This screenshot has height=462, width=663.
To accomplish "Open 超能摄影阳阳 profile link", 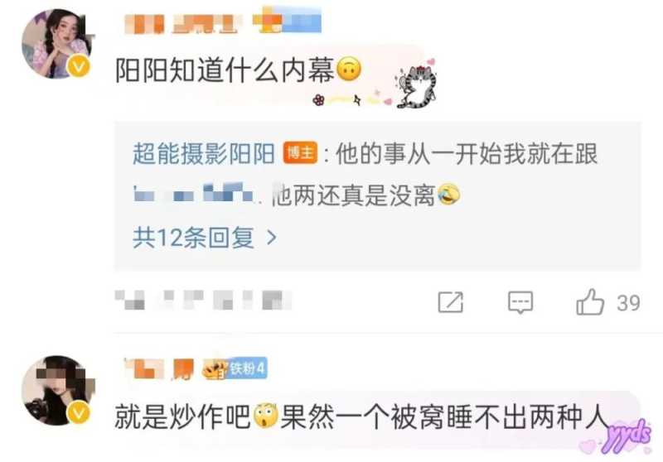I will [x=204, y=153].
